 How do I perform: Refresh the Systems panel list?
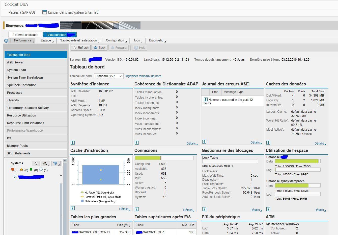(x=36, y=163)
